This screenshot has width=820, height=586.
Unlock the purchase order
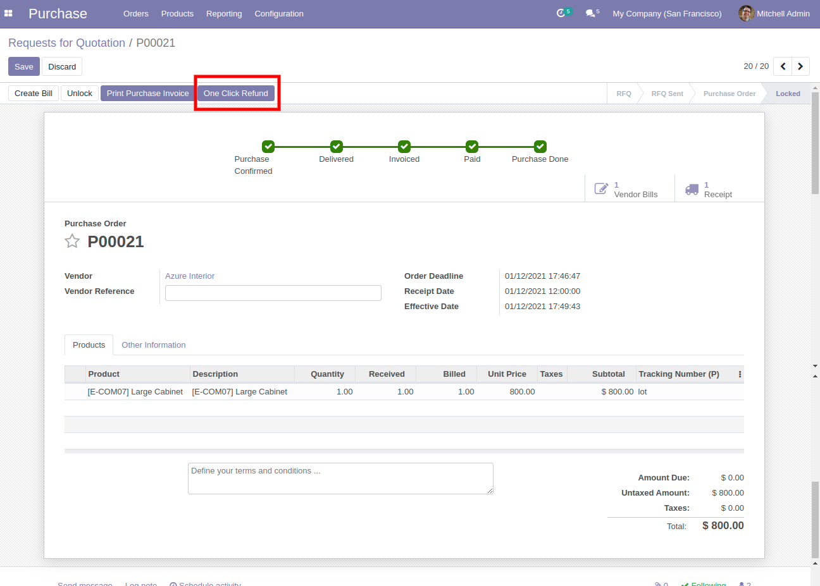click(x=80, y=93)
